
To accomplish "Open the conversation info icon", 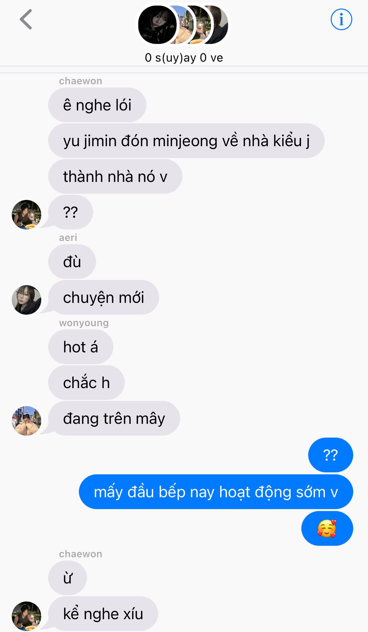I will click(341, 19).
